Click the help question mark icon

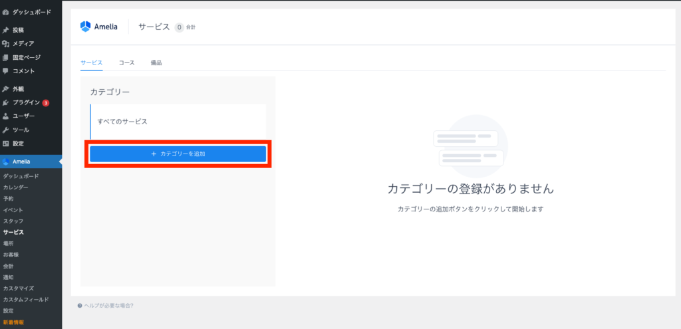tap(80, 306)
